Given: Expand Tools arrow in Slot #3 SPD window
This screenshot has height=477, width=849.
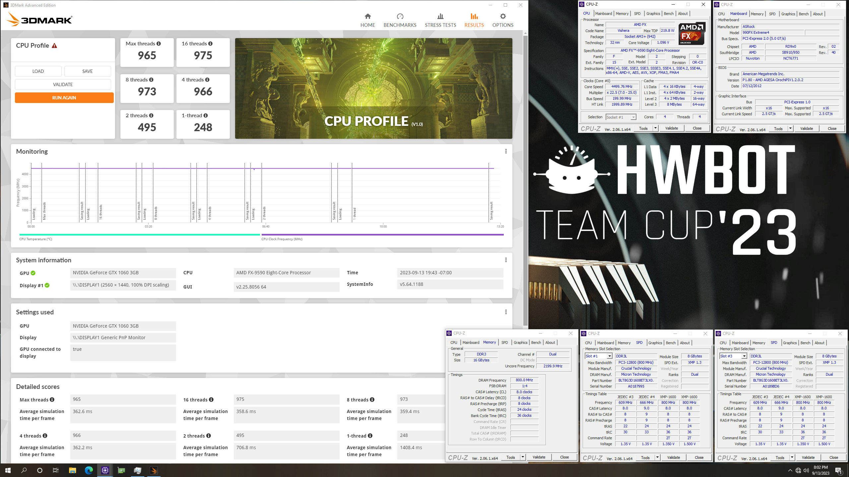Looking at the screenshot, I should tap(792, 458).
